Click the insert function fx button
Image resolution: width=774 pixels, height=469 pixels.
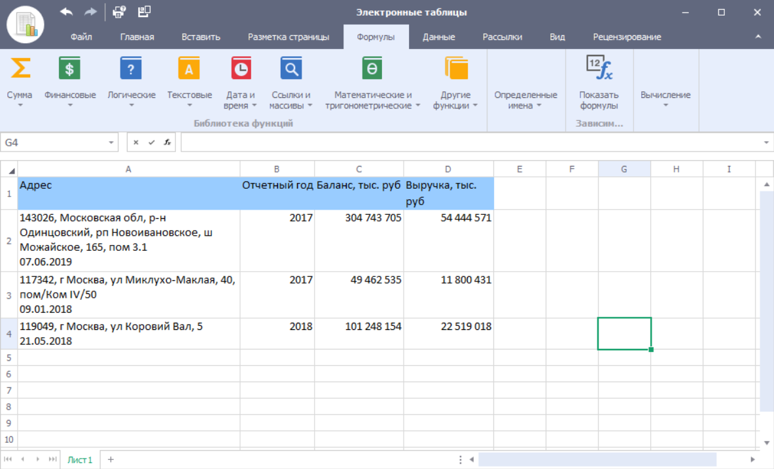167,142
